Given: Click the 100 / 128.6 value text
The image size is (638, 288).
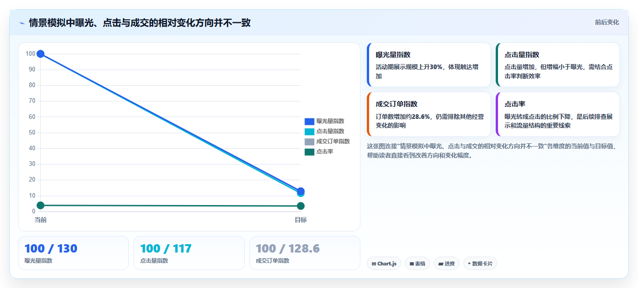Looking at the screenshot, I should coord(288,249).
